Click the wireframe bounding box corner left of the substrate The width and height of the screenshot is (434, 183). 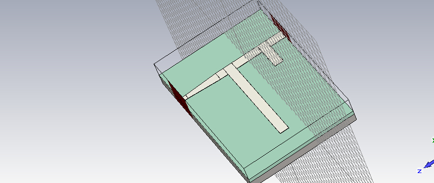pyautogui.click(x=154, y=64)
